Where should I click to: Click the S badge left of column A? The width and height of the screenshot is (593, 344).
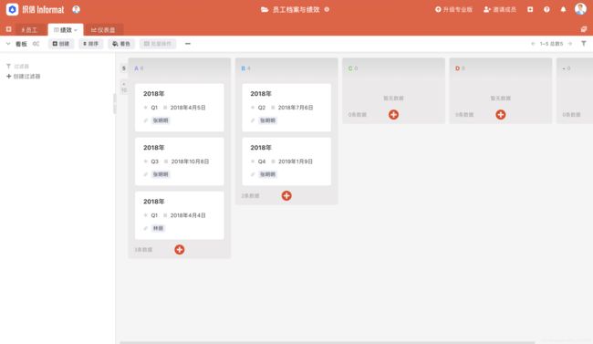point(124,68)
